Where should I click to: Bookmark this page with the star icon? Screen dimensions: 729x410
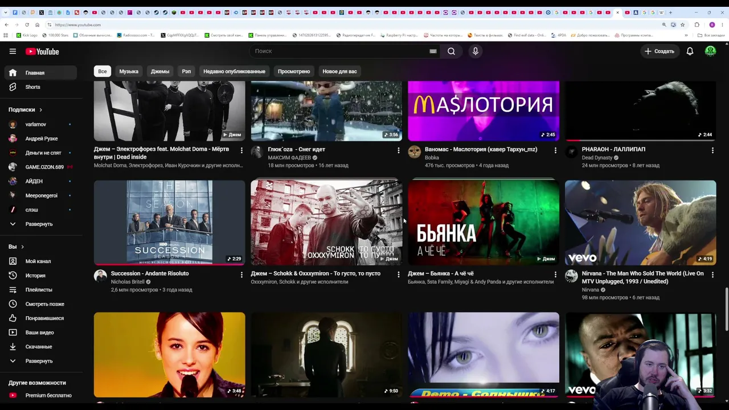[x=682, y=24]
